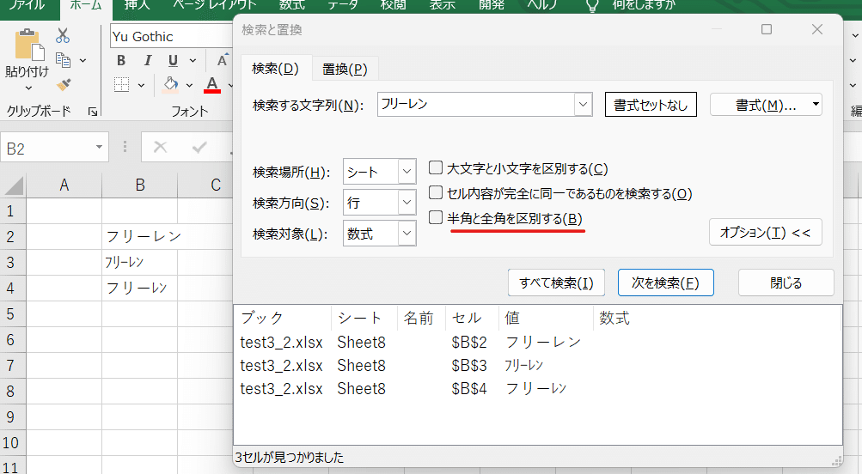This screenshot has height=474, width=862.
Task: Enable 大文字と小文字を区別する checkbox
Action: (x=436, y=167)
